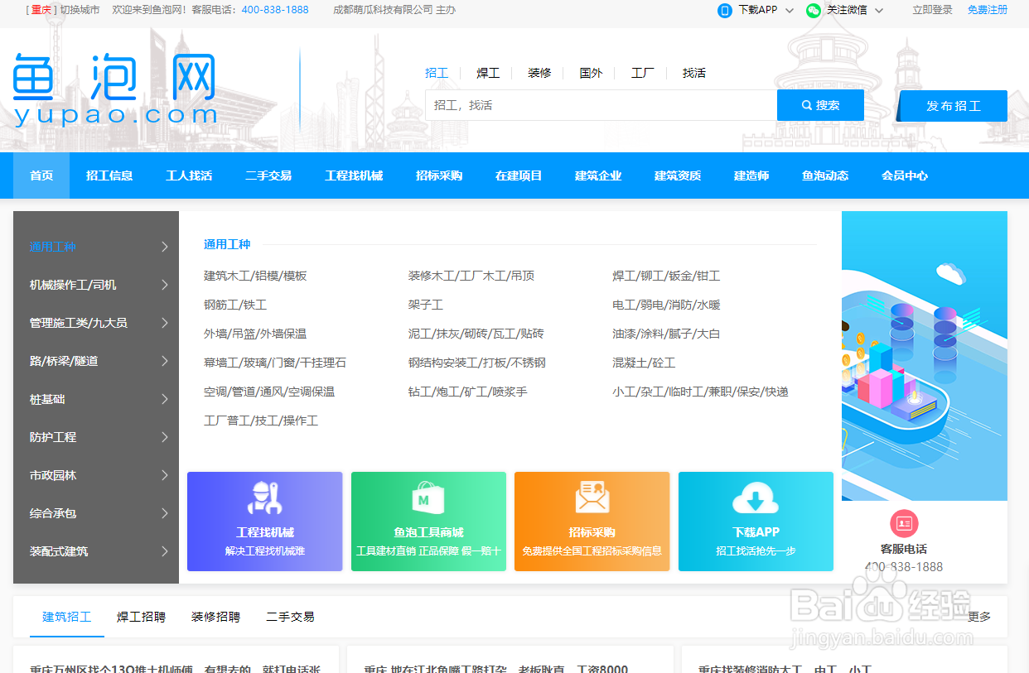The image size is (1029, 673).
Task: Expand the 综合承包 category chevron
Action: point(165,513)
